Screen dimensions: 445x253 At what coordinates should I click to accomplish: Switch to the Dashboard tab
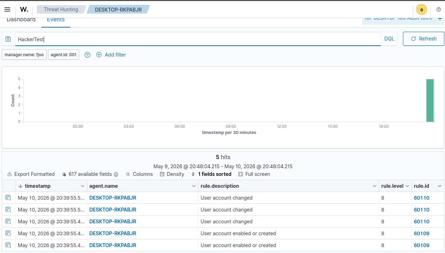[21, 20]
